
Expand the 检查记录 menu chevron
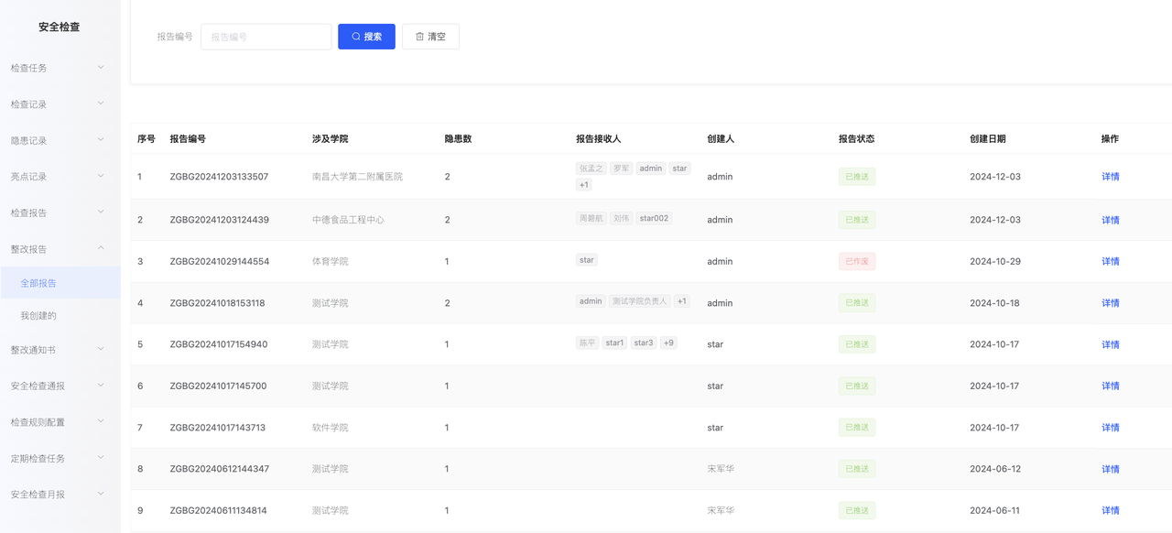(x=101, y=103)
